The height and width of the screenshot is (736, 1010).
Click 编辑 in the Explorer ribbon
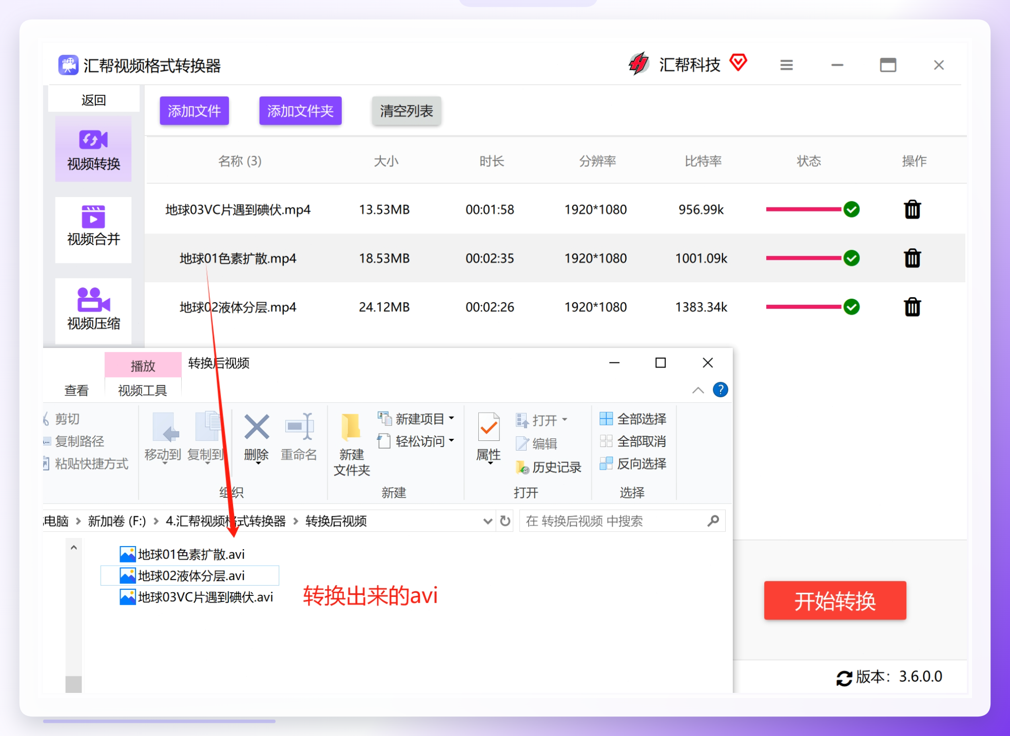pyautogui.click(x=537, y=443)
